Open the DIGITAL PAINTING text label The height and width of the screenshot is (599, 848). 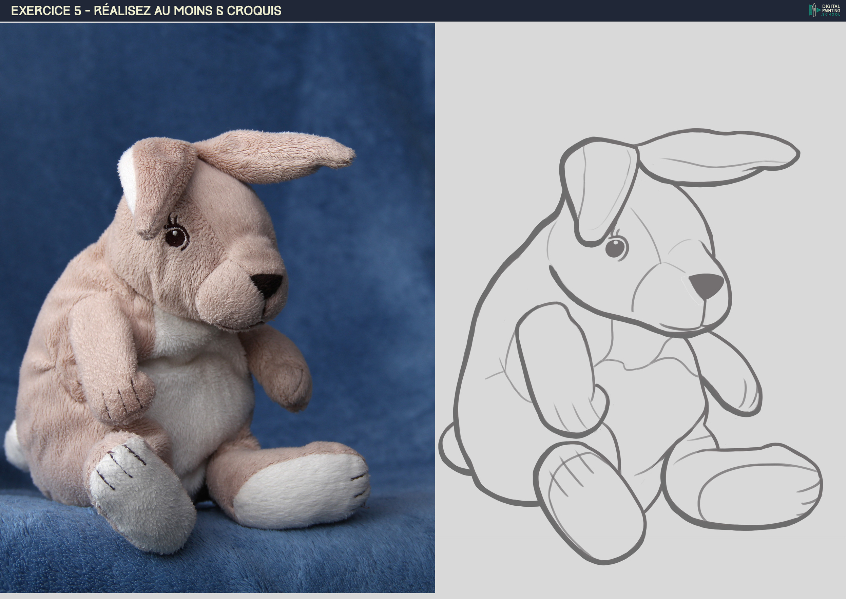point(831,8)
